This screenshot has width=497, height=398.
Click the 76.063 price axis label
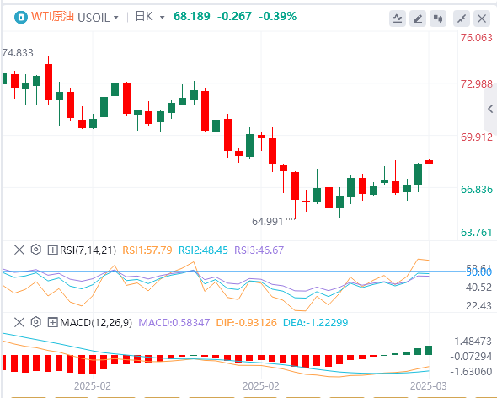[x=477, y=38]
